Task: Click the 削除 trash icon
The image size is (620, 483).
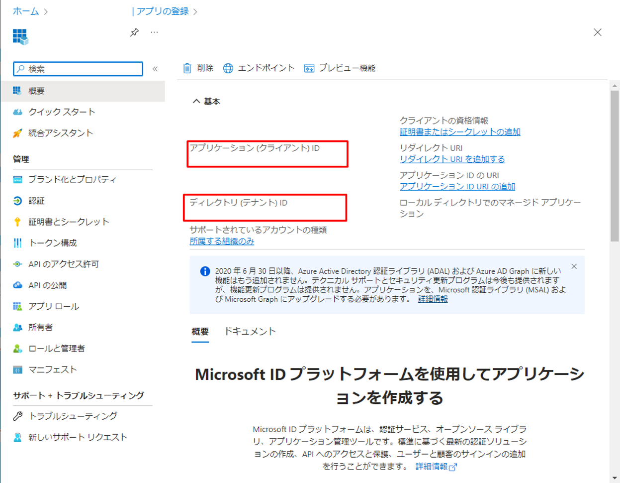Action: click(x=187, y=68)
